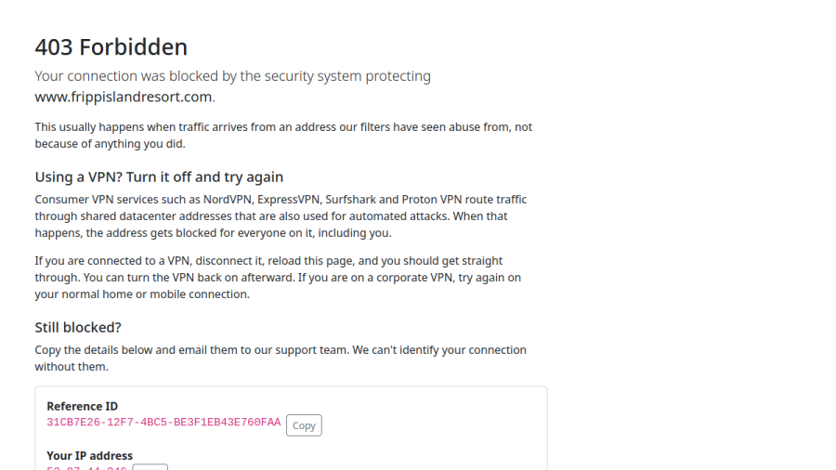Copy the Reference ID value

[x=304, y=425]
